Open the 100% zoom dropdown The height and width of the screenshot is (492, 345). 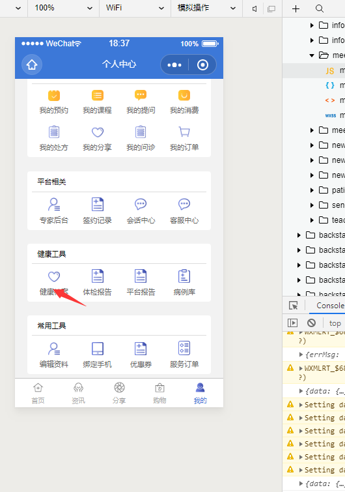click(64, 8)
